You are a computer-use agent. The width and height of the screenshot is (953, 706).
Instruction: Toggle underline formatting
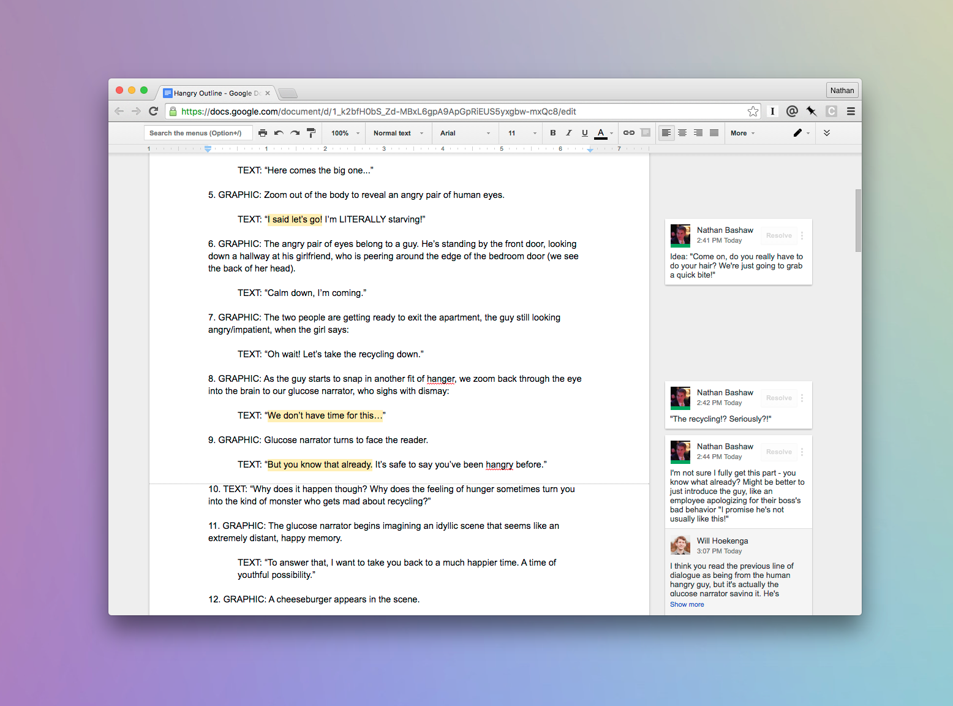coord(585,133)
